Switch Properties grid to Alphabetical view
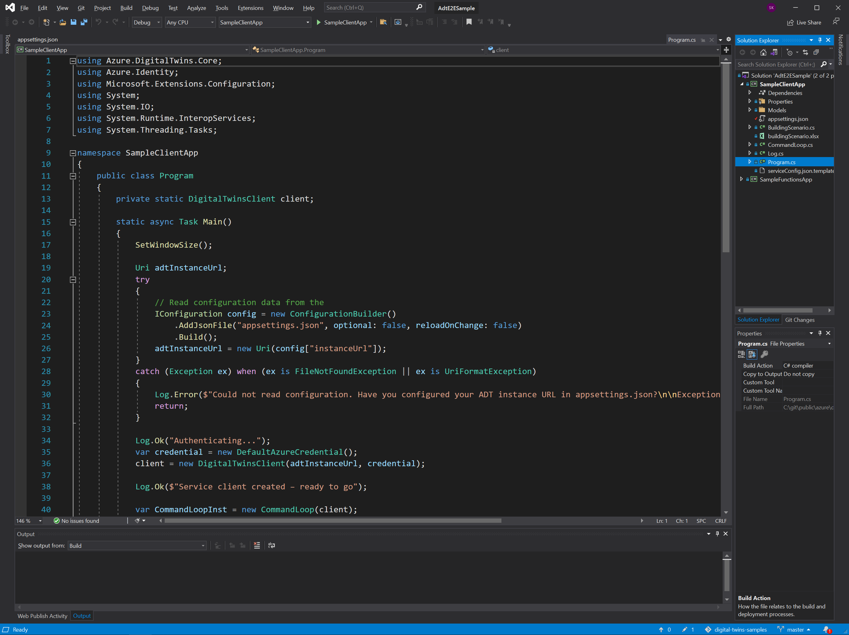 [752, 354]
